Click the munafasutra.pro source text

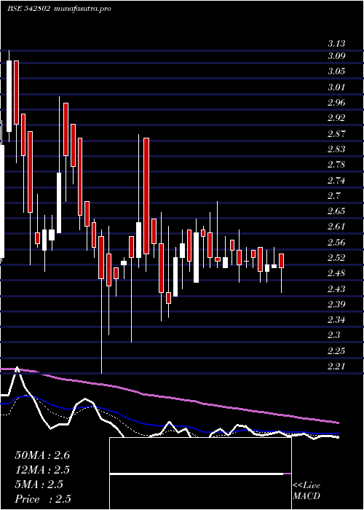point(82,9)
